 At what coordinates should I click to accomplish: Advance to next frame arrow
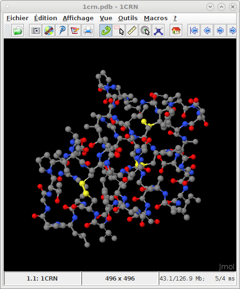tap(220, 30)
